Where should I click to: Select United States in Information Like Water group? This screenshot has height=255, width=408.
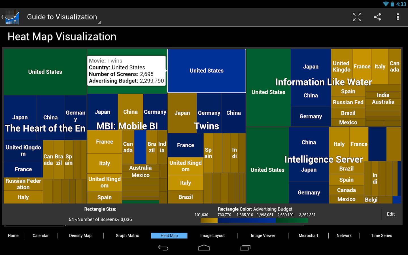point(268,88)
